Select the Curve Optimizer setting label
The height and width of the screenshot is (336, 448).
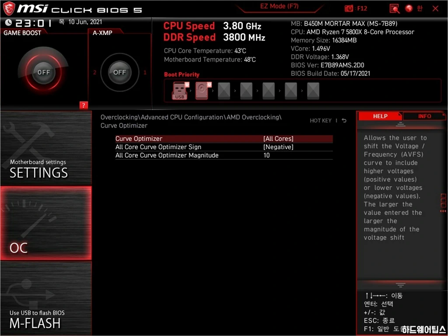(139, 139)
